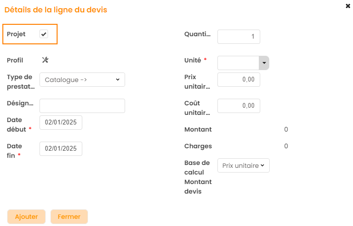This screenshot has width=353, height=226.
Task: Close the quote line details dialog
Action: [348, 6]
